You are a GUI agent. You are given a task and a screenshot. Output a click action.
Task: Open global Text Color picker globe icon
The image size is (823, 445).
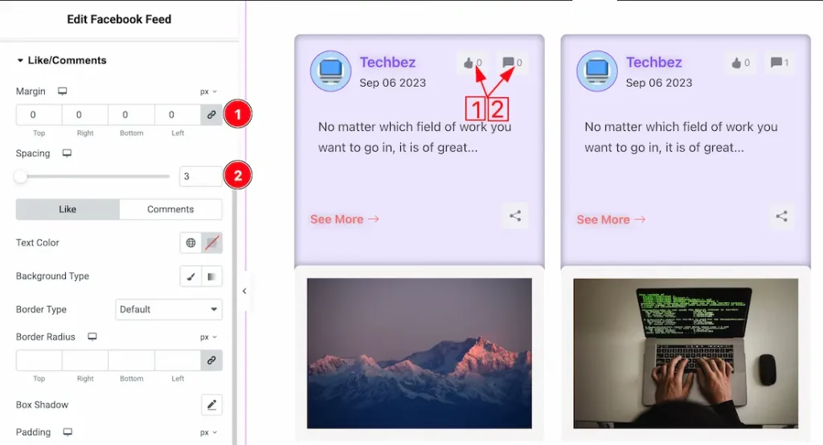[190, 243]
